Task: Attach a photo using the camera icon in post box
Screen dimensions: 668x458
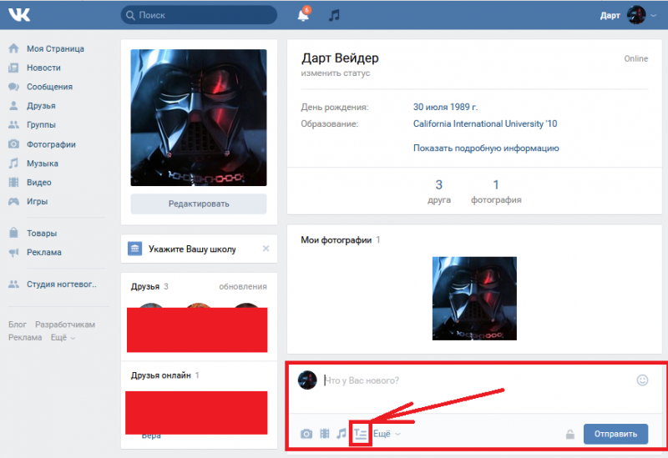Action: tap(306, 434)
